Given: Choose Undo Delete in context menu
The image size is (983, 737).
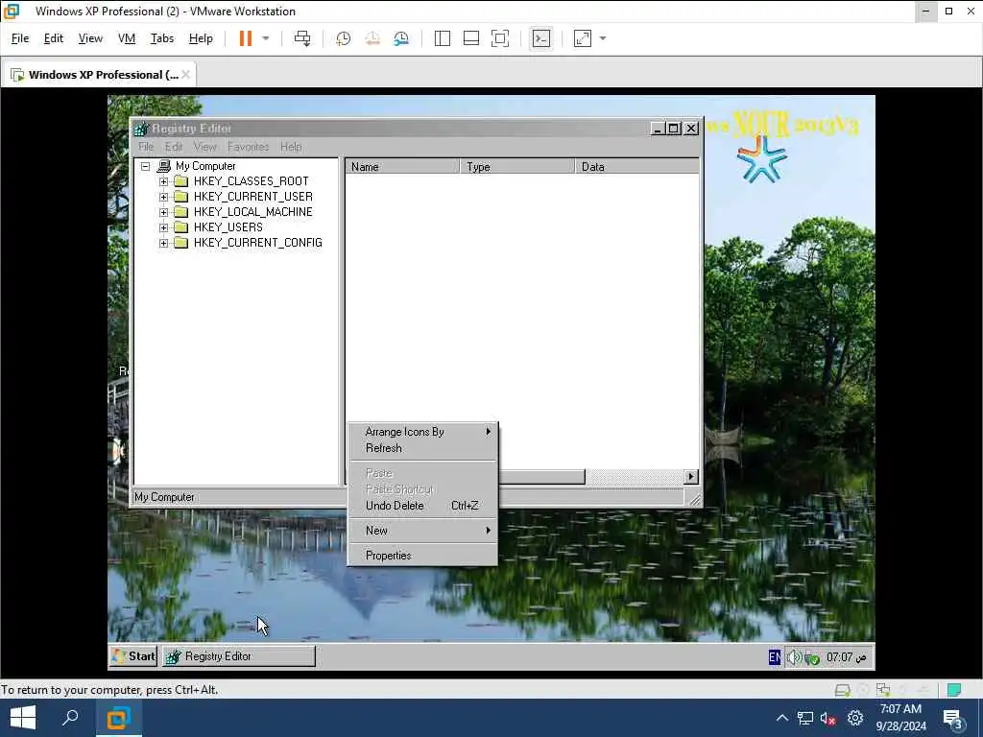Looking at the screenshot, I should click(x=423, y=506).
